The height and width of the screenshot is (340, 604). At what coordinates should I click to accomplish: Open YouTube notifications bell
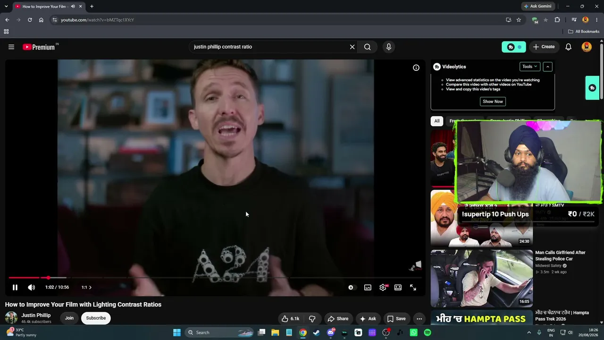[569, 47]
